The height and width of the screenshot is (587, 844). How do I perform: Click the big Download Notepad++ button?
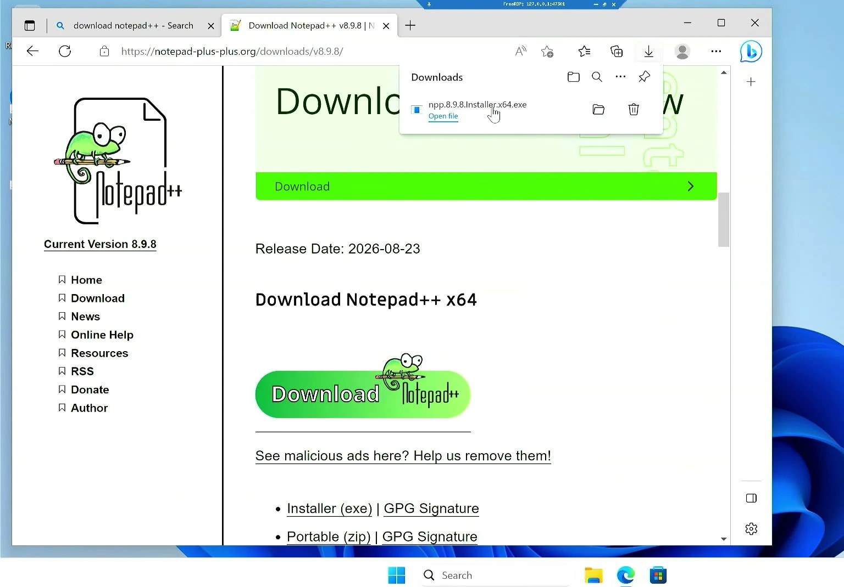363,394
